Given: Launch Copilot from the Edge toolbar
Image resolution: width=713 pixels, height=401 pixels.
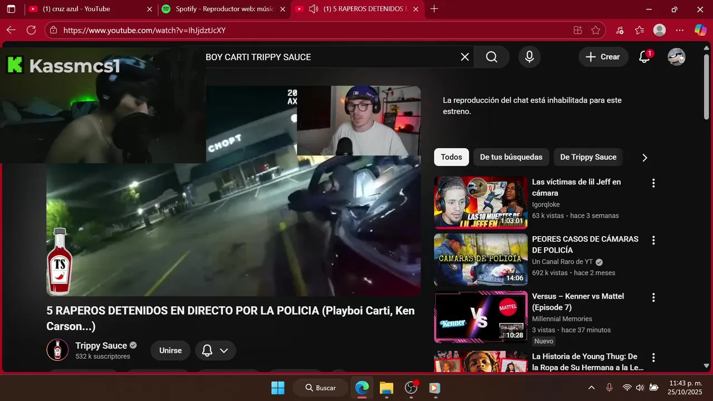Looking at the screenshot, I should click(x=700, y=30).
